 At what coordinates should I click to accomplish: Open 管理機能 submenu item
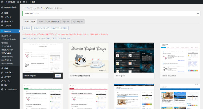pos(5,43)
